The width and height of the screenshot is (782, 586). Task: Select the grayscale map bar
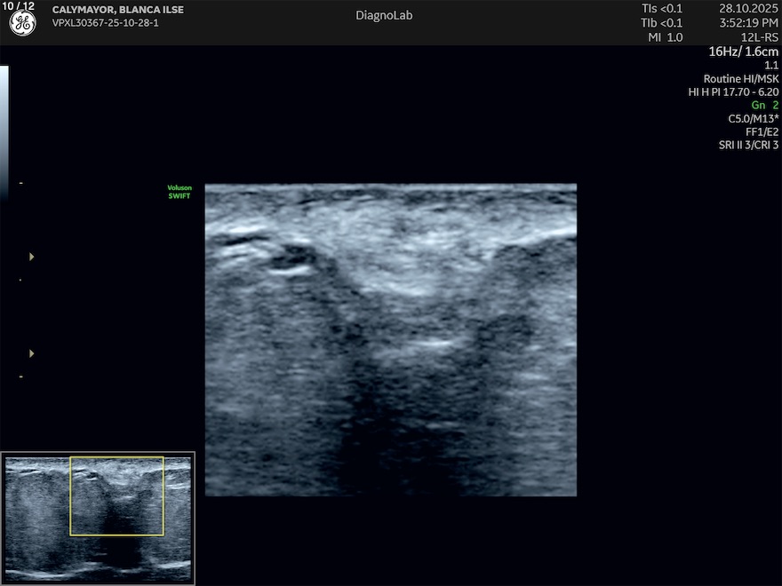(x=4, y=123)
